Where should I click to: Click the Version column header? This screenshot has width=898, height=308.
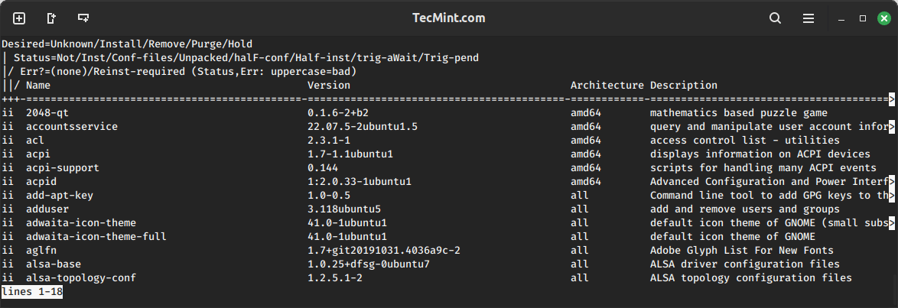(329, 86)
